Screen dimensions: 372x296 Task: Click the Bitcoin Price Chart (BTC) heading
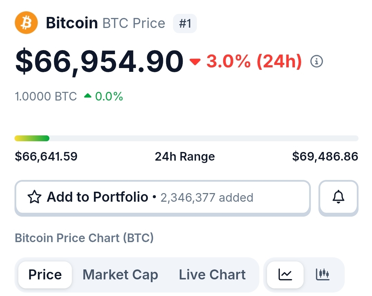point(84,238)
